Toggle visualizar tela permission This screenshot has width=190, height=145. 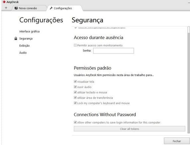(x=75, y=81)
